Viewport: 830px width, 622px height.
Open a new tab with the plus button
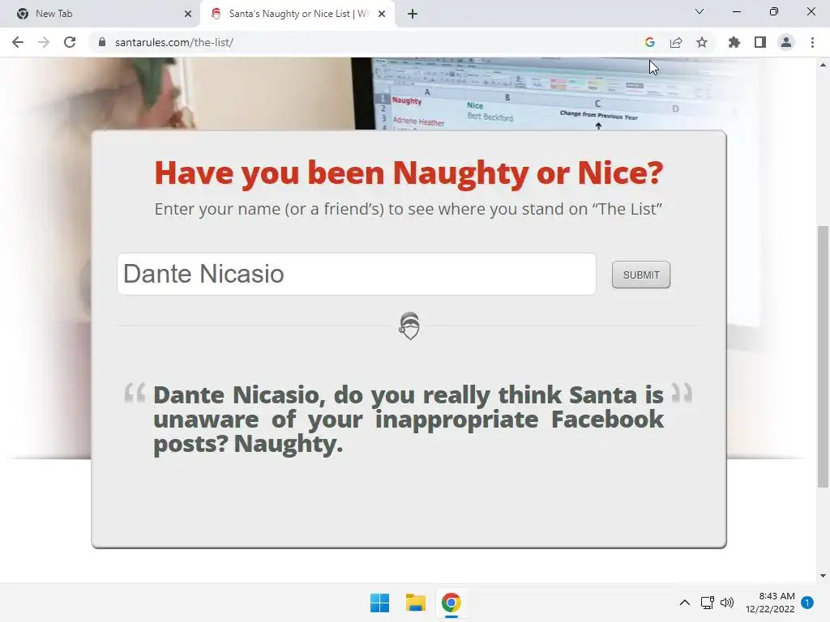413,14
